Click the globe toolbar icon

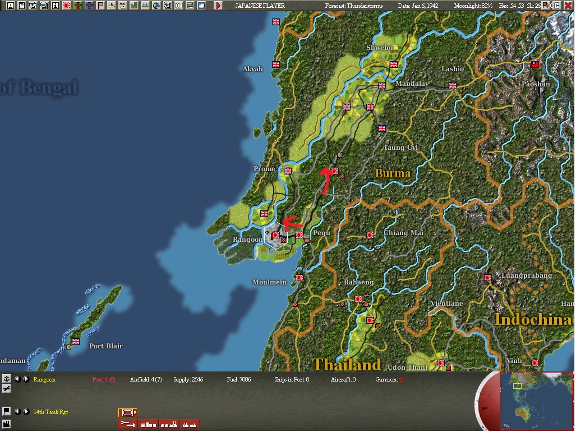pyautogui.click(x=156, y=6)
